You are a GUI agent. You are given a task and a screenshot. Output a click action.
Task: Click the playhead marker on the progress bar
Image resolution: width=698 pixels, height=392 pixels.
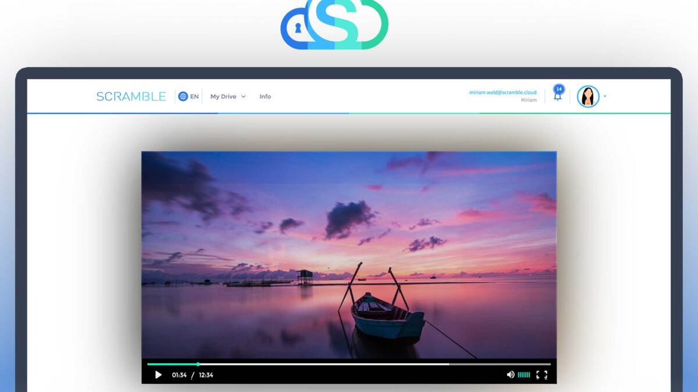click(x=198, y=364)
